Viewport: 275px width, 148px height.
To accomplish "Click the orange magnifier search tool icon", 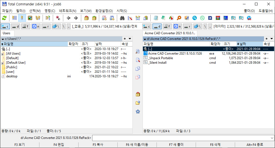I will coord(179,18).
